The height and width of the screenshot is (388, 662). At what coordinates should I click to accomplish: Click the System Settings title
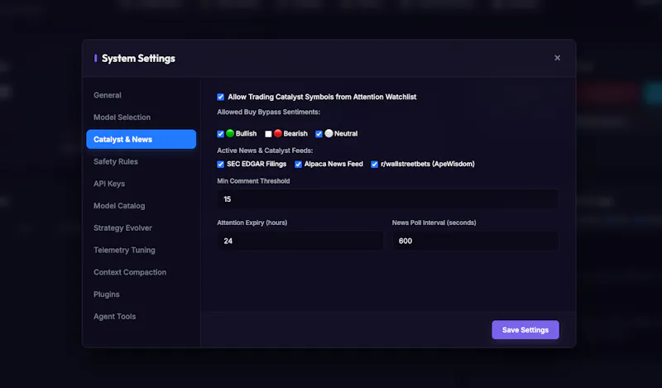pos(138,58)
